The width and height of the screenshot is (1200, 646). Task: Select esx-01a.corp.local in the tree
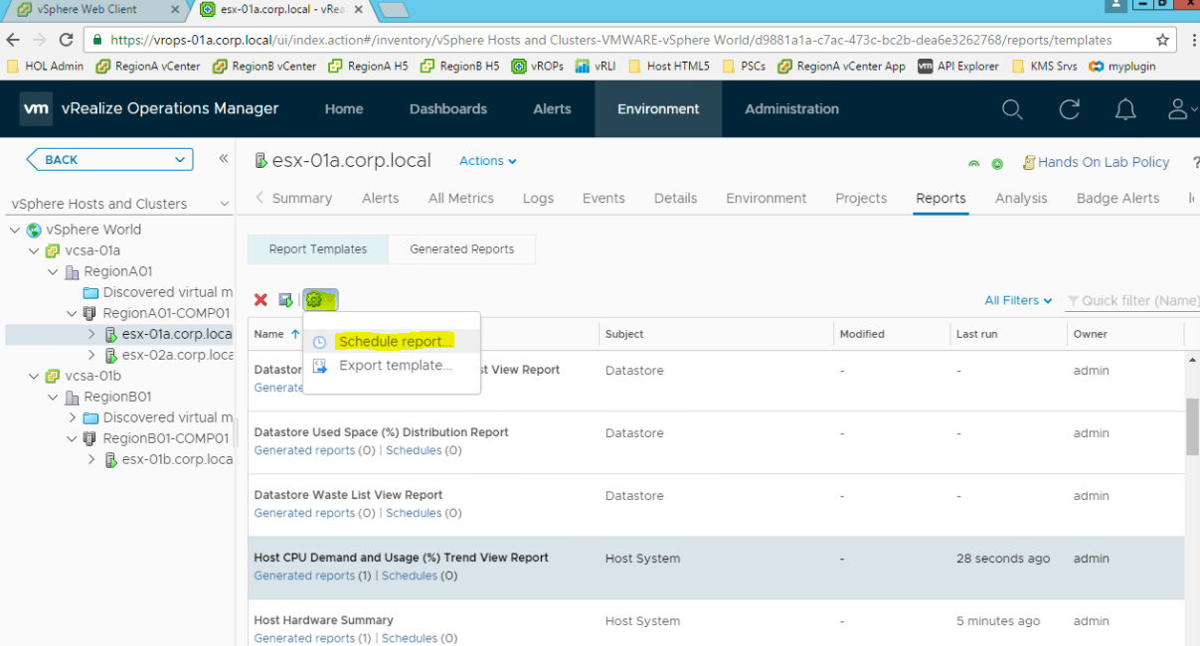177,334
